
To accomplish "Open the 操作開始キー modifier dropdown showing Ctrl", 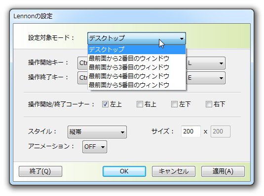I will (82, 63).
